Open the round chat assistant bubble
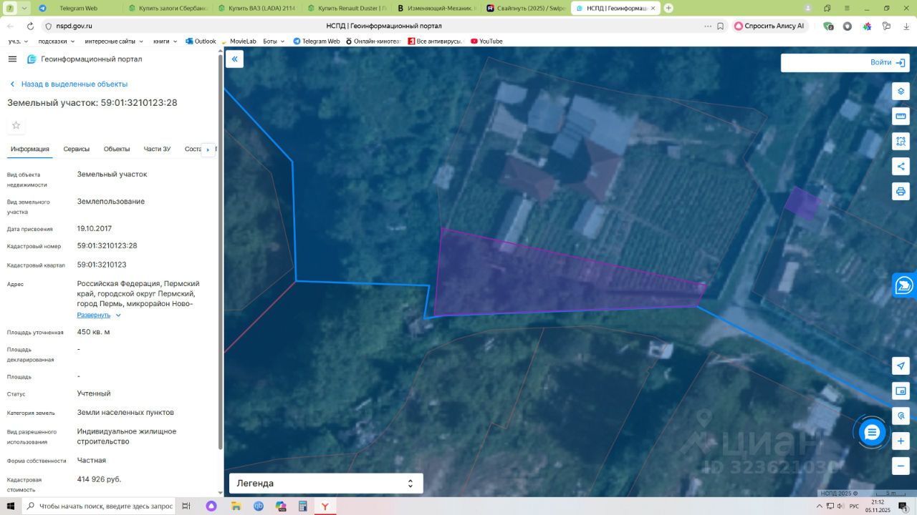 pos(872,433)
